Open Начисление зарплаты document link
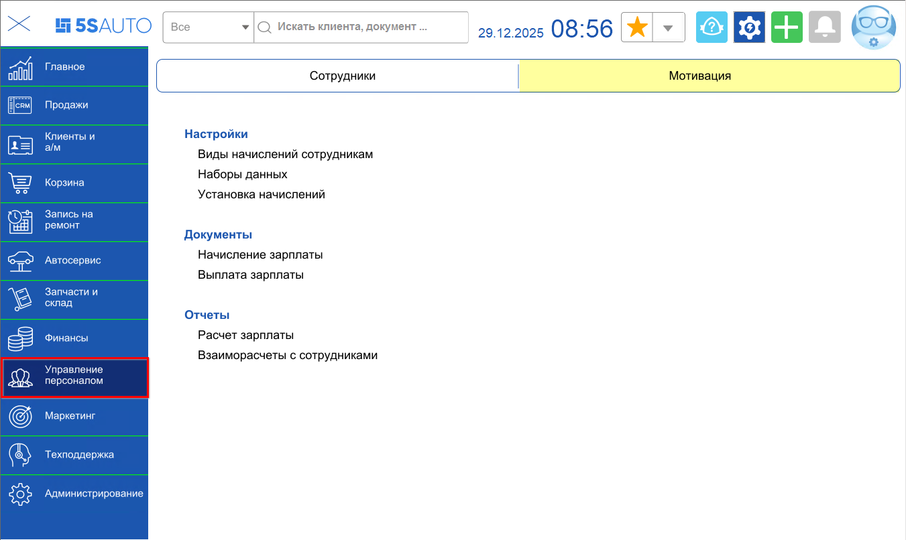This screenshot has width=906, height=540. point(260,255)
